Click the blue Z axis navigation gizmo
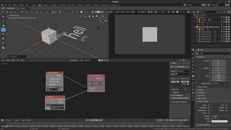 103,16
